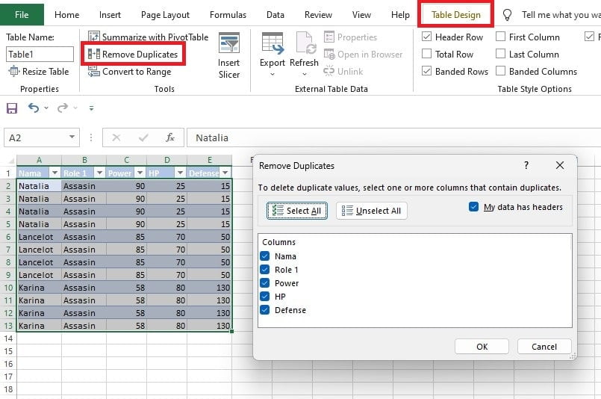Viewport: 601px width, 399px height.
Task: Open the HP column filter dropdown
Action: pos(180,173)
